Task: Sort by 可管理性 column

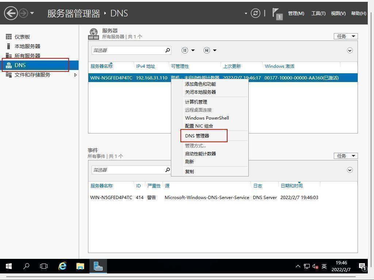Action: tap(180, 66)
